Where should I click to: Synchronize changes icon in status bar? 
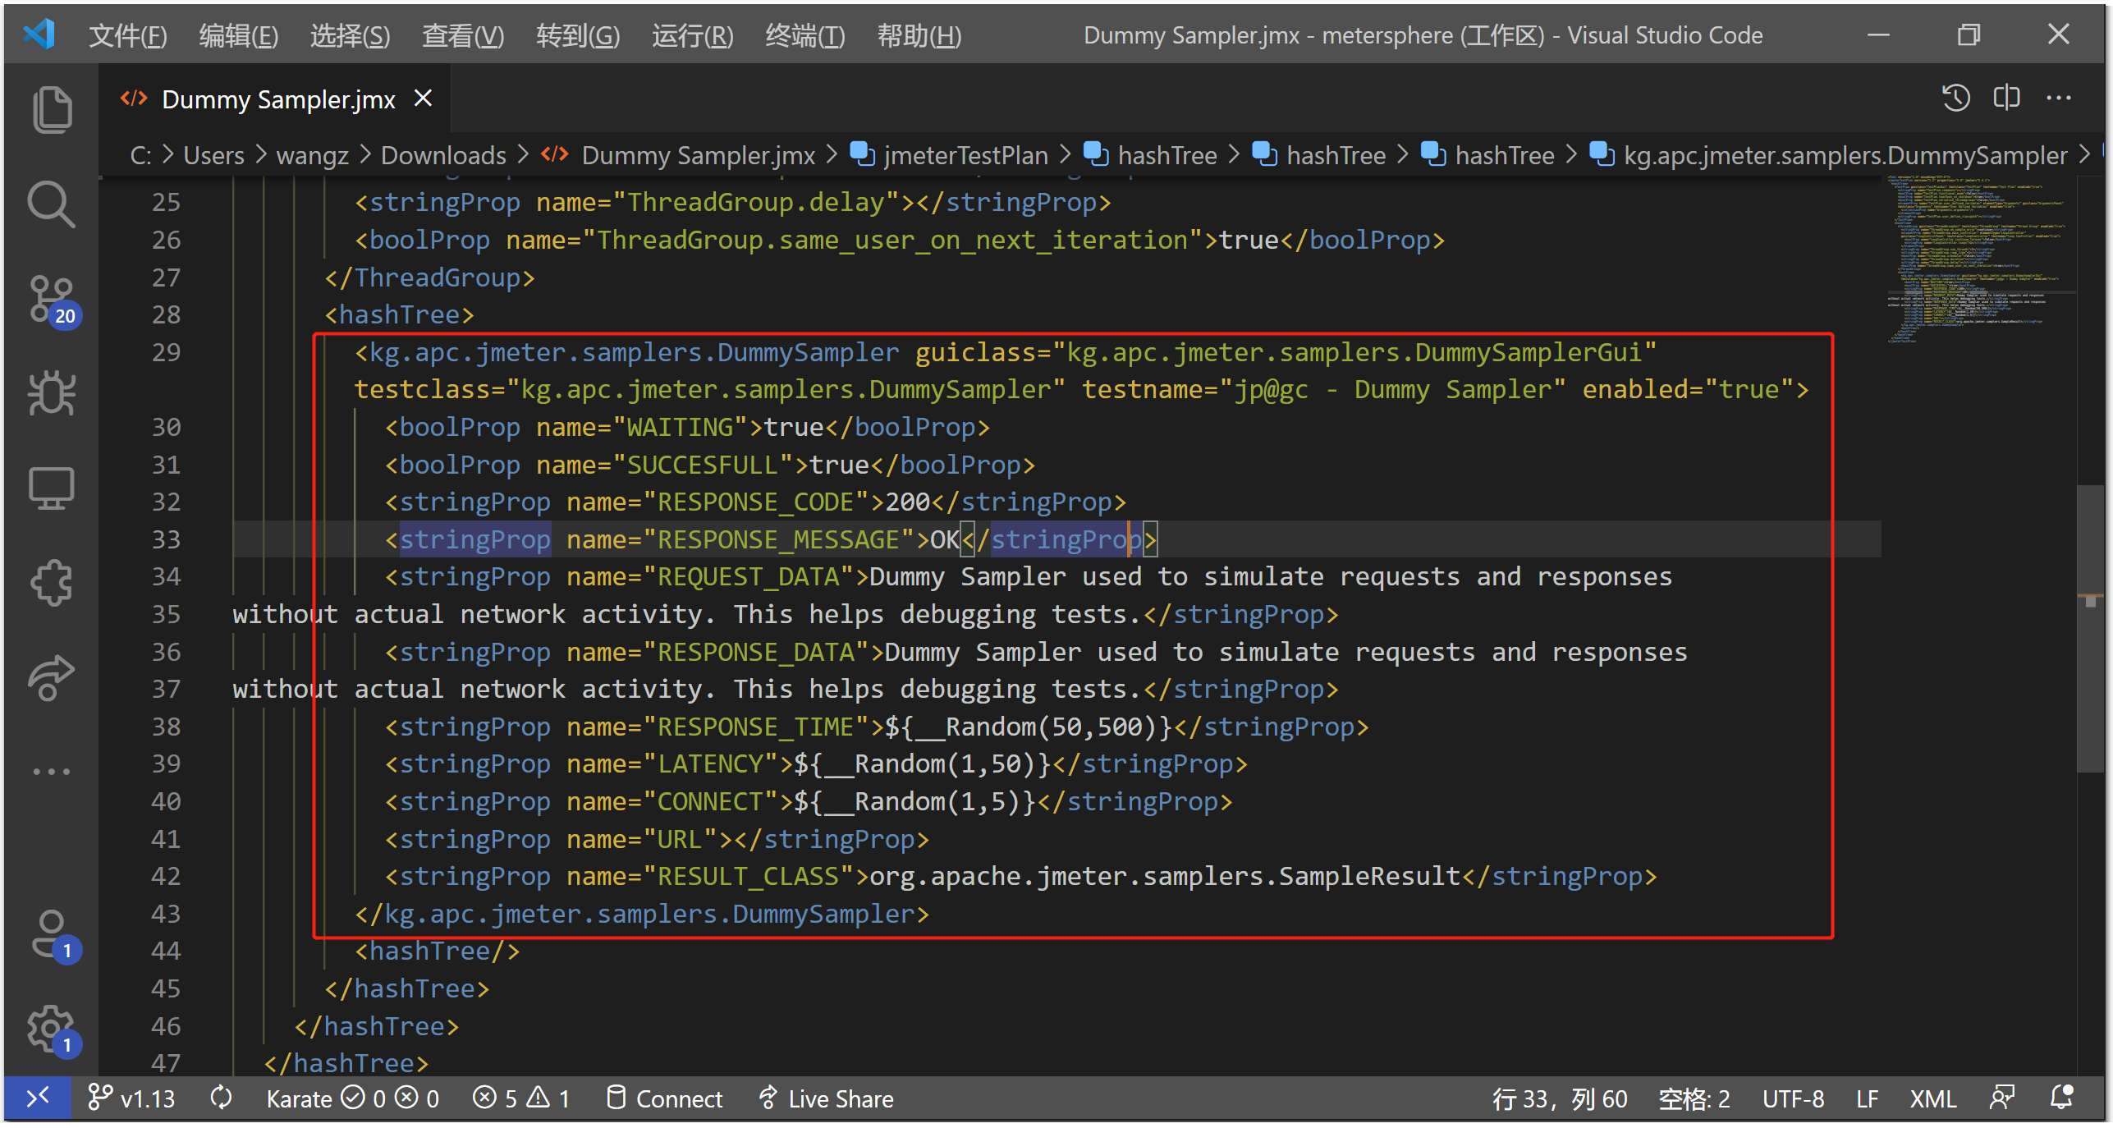coord(221,1098)
